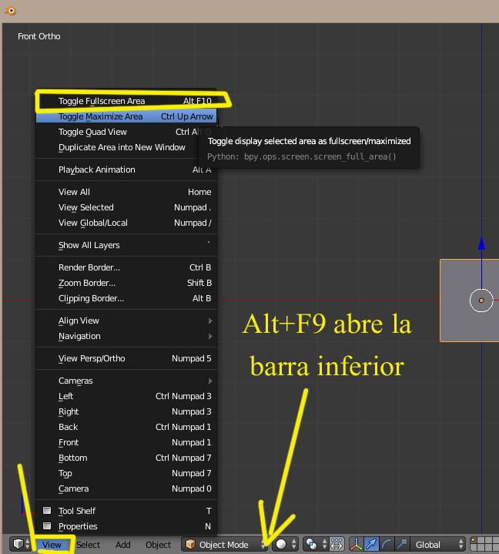Switch to Bottom view

[126, 458]
